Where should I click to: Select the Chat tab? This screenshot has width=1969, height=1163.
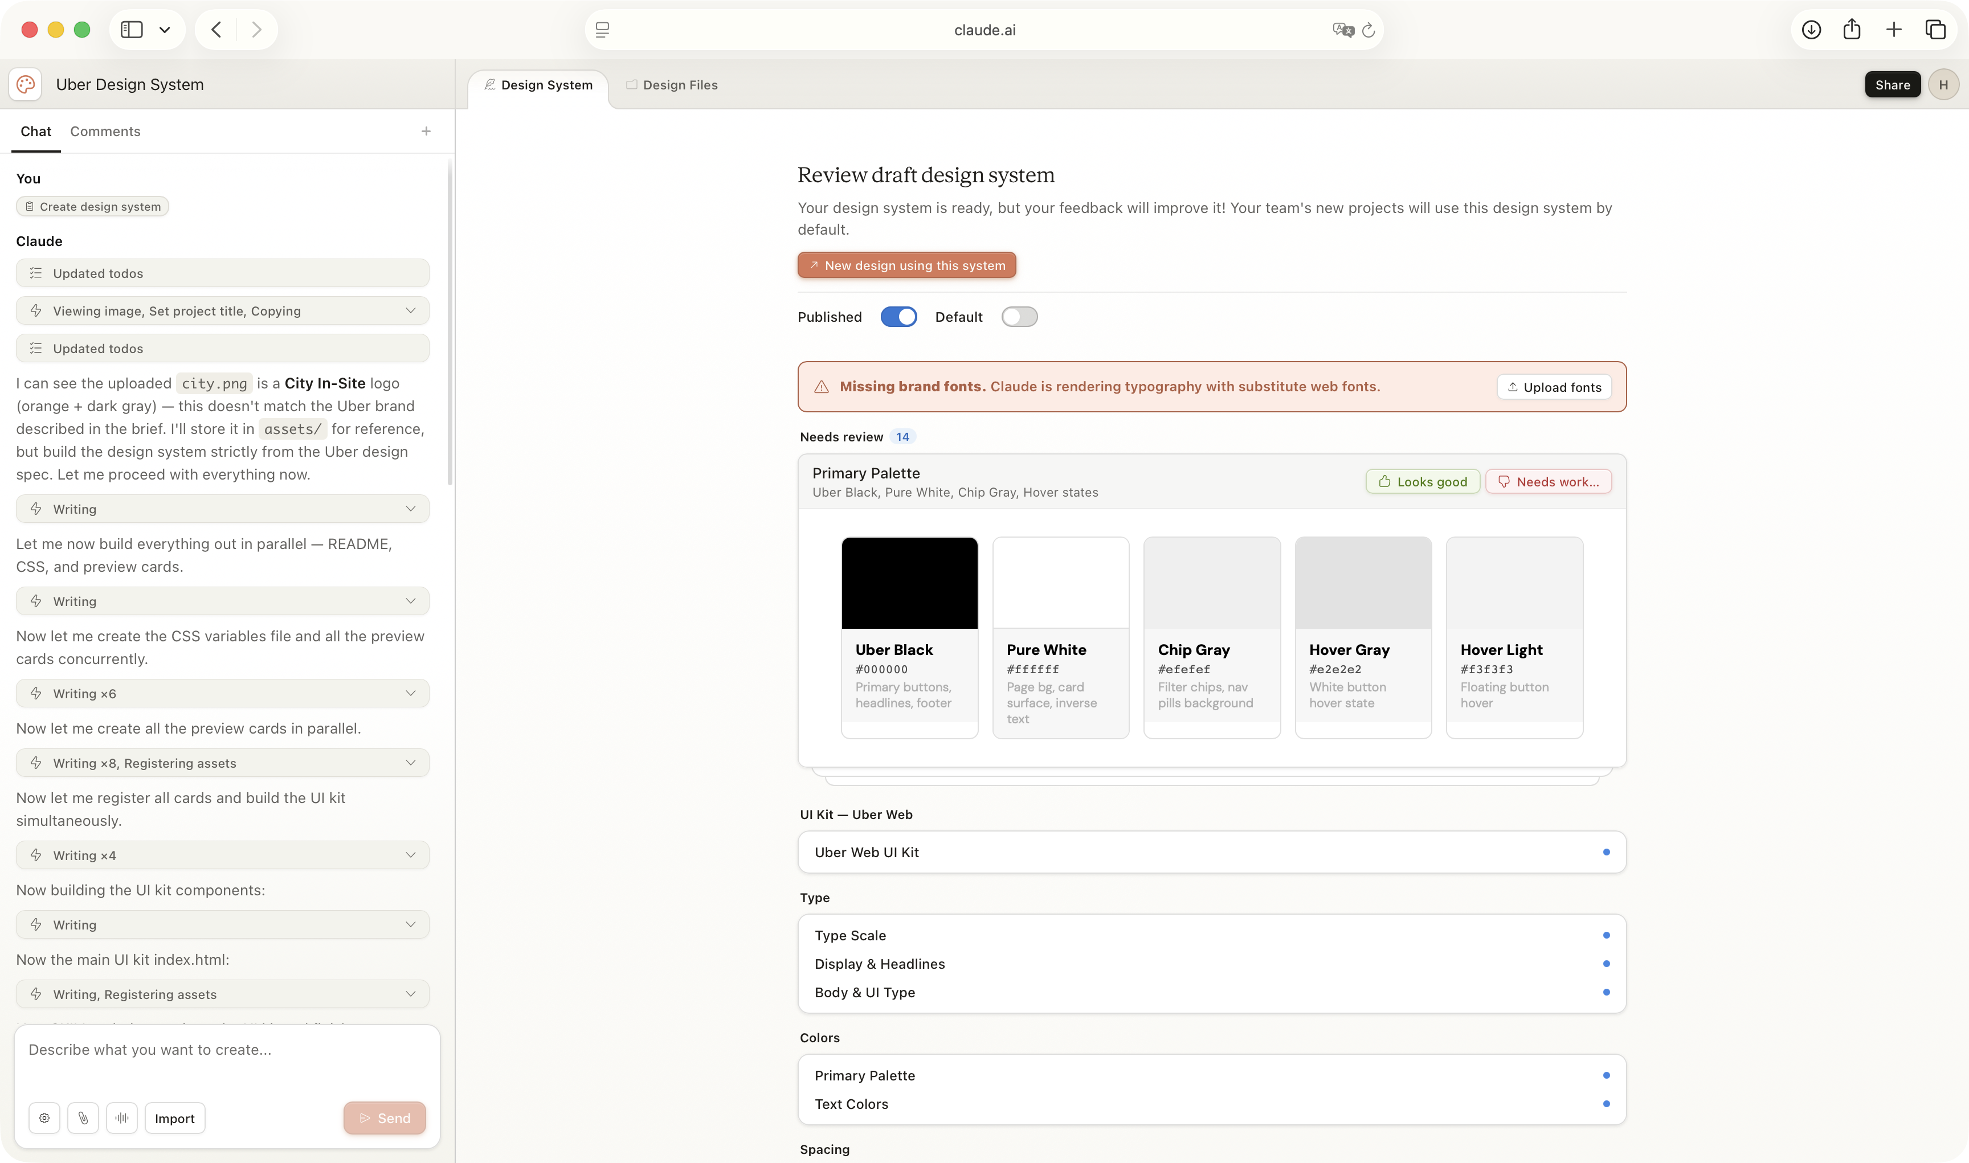pyautogui.click(x=36, y=132)
